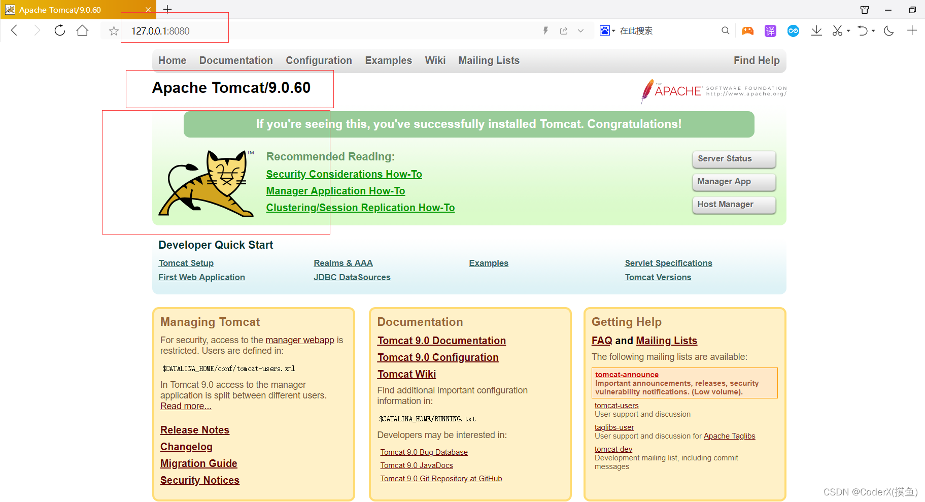Open the First Web Application link

coord(201,277)
